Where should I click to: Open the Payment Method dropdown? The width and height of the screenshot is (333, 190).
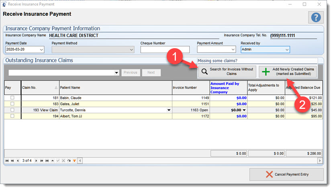(131, 50)
